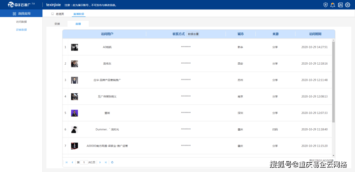This screenshot has width=355, height=172.
Task: Click the avatar thumbnail of 吴伟东
Action: (x=75, y=64)
